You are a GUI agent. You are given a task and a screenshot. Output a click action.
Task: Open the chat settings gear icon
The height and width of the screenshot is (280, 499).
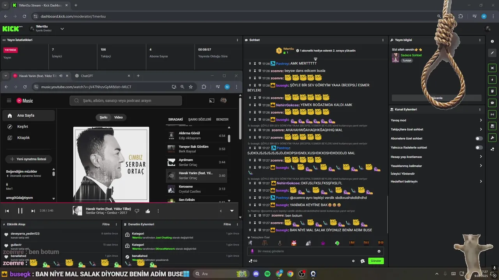[x=354, y=261]
